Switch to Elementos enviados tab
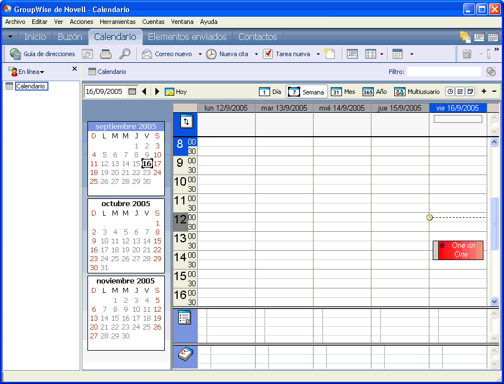Viewport: 504px width, 384px height. pyautogui.click(x=187, y=37)
